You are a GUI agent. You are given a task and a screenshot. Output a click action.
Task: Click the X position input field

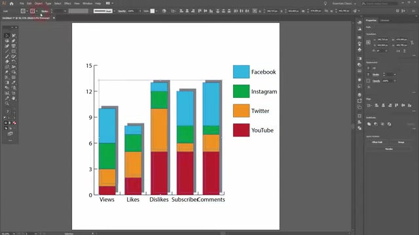click(382, 39)
